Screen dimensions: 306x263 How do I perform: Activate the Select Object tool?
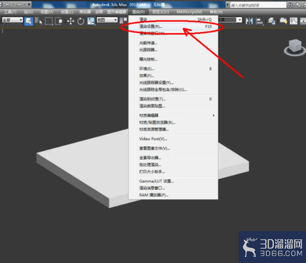pos(29,21)
